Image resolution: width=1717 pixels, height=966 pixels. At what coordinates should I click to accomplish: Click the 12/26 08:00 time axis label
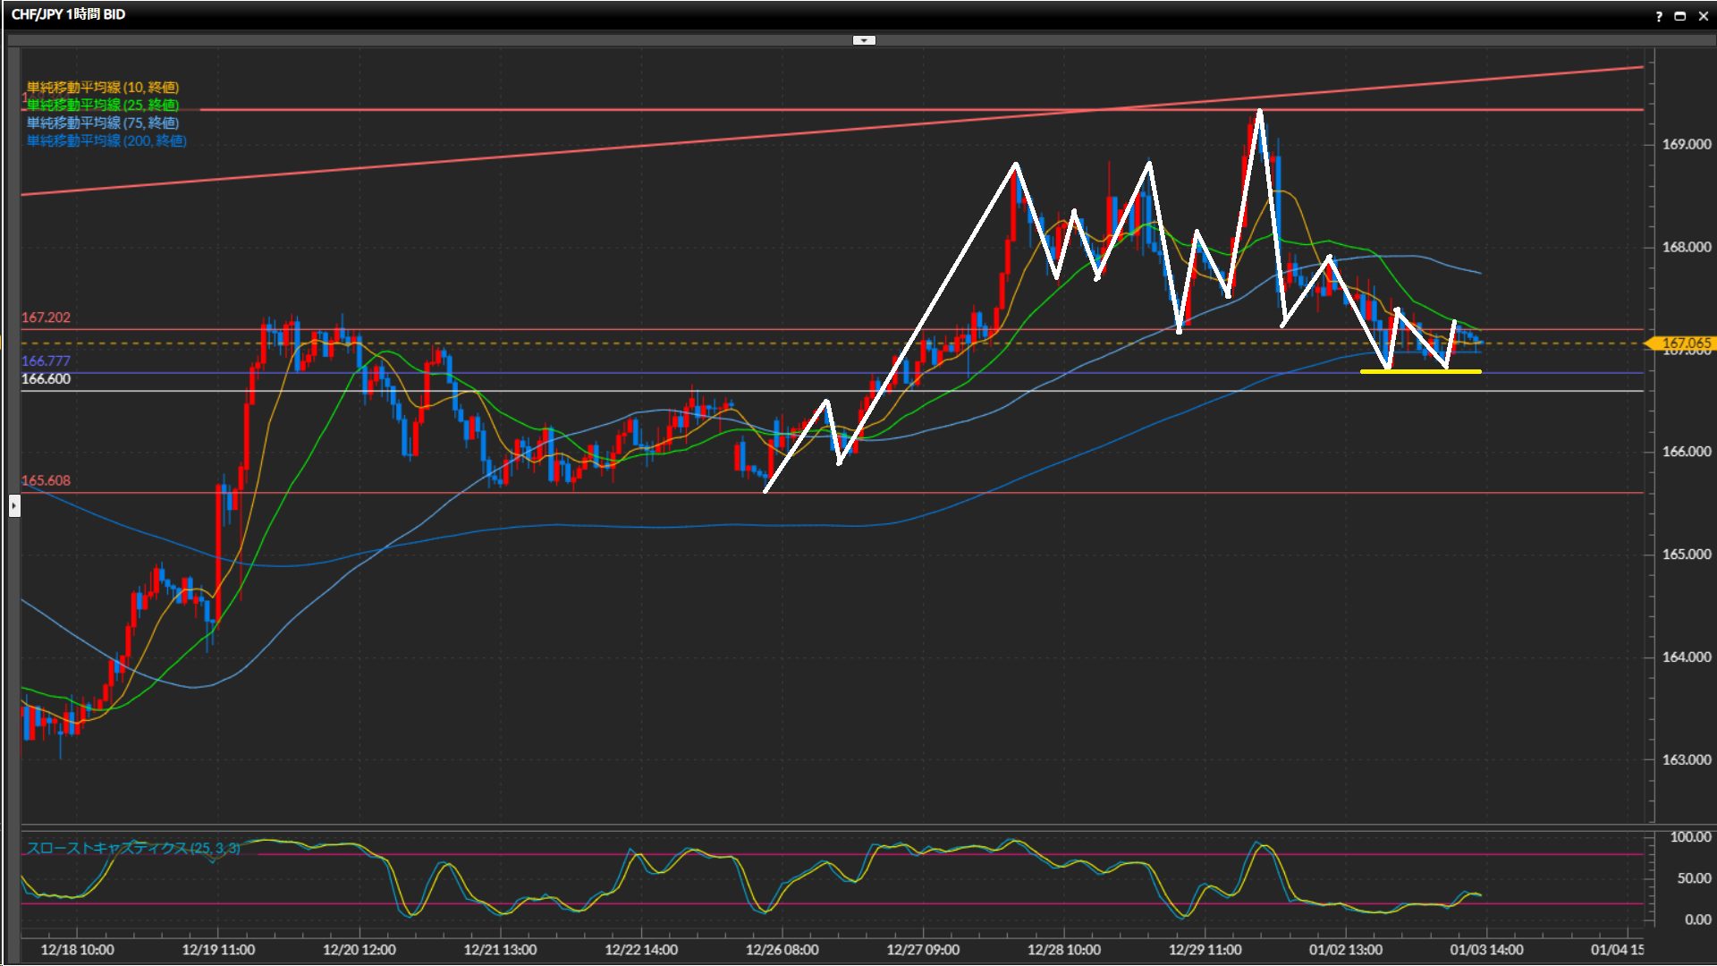(x=782, y=949)
